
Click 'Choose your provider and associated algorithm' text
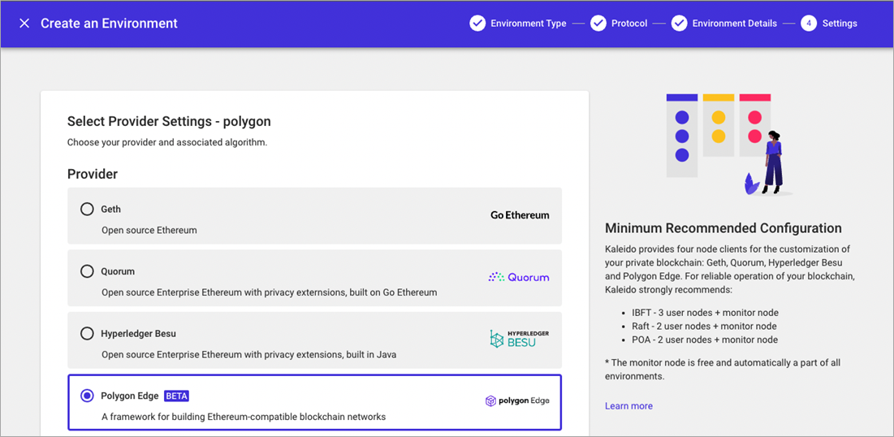pos(167,142)
